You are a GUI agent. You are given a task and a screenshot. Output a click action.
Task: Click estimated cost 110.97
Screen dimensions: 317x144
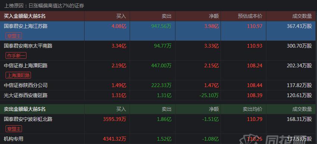(255, 26)
